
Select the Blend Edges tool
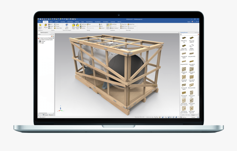pyautogui.click(x=73, y=25)
